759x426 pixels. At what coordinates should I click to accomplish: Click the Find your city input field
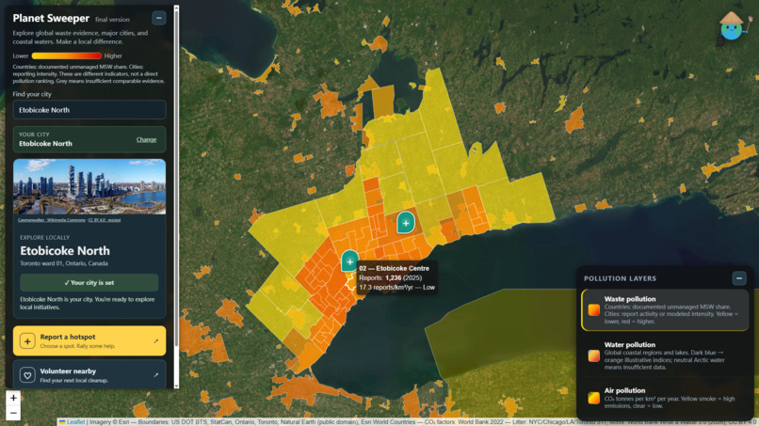pos(89,110)
